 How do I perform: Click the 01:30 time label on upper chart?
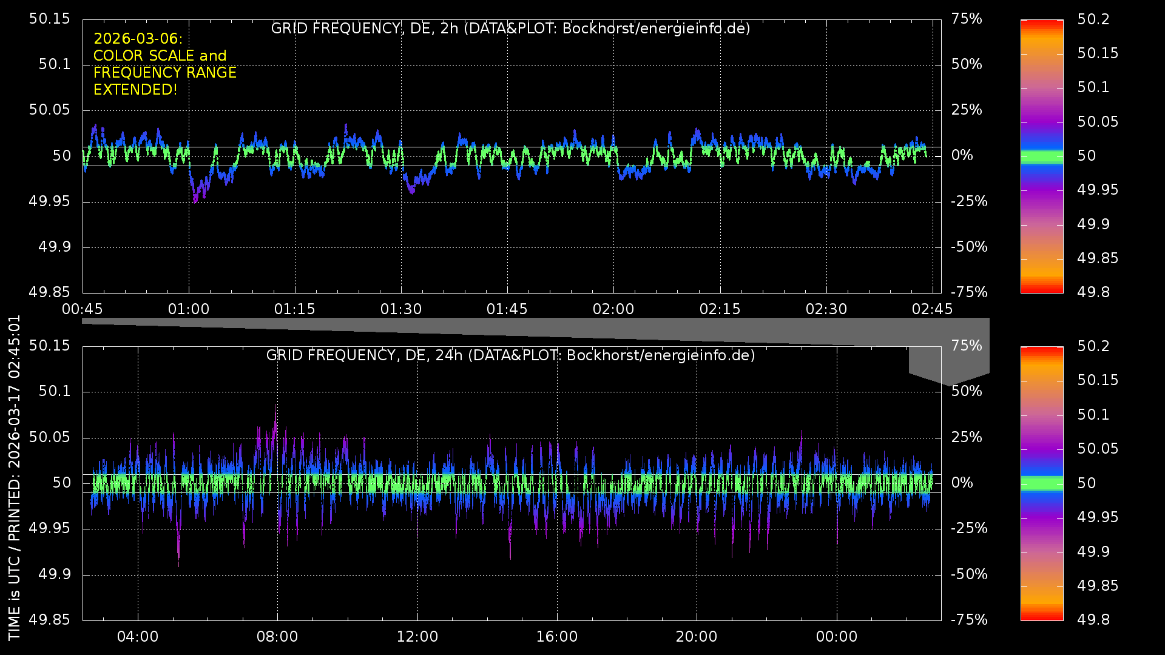click(400, 309)
